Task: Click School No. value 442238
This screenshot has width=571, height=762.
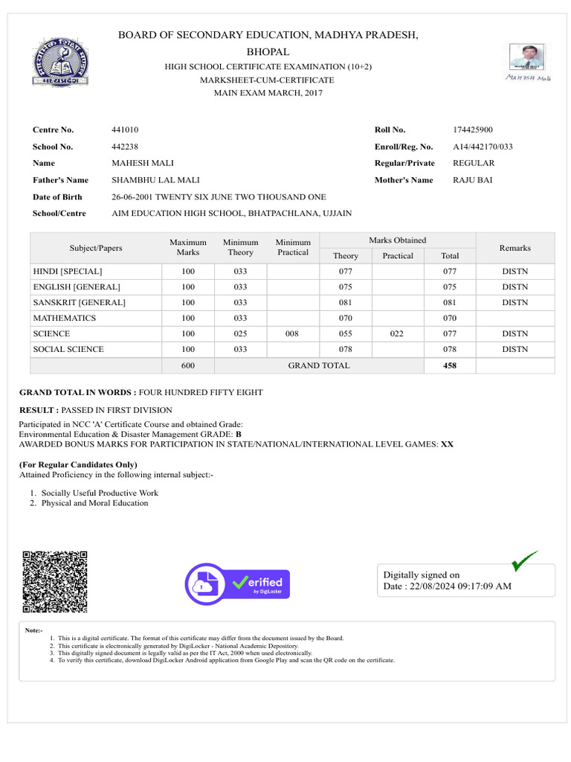Action: tap(125, 147)
